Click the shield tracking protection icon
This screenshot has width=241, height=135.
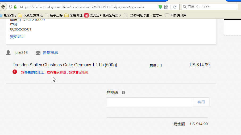pyautogui.click(x=10, y=7)
